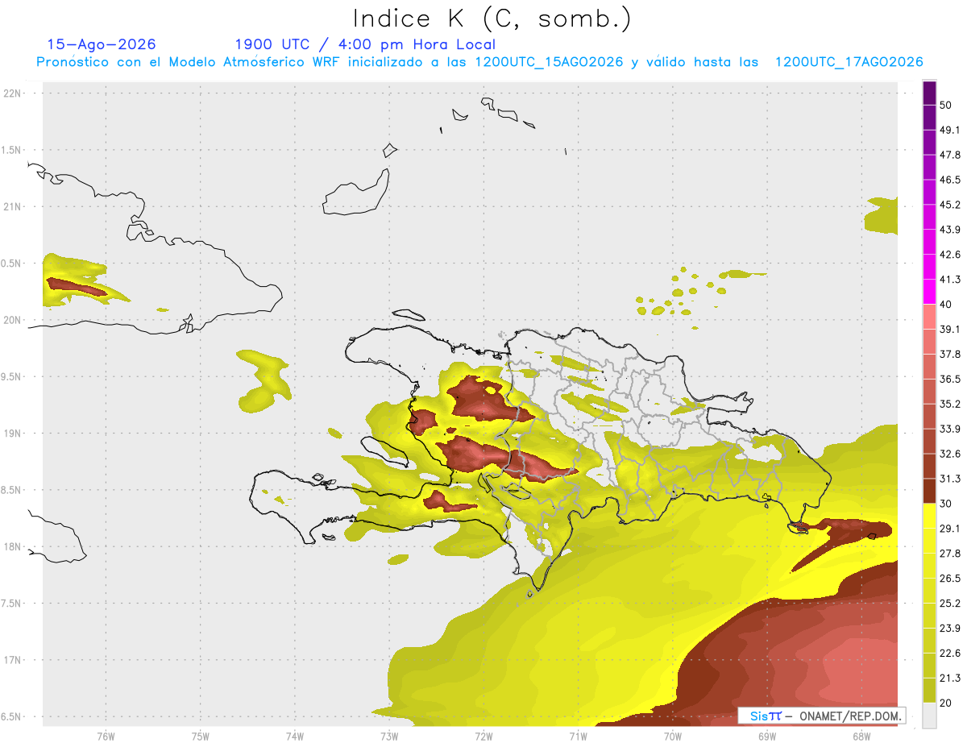Click the 74W longitude label
The height and width of the screenshot is (747, 967).
(x=295, y=736)
